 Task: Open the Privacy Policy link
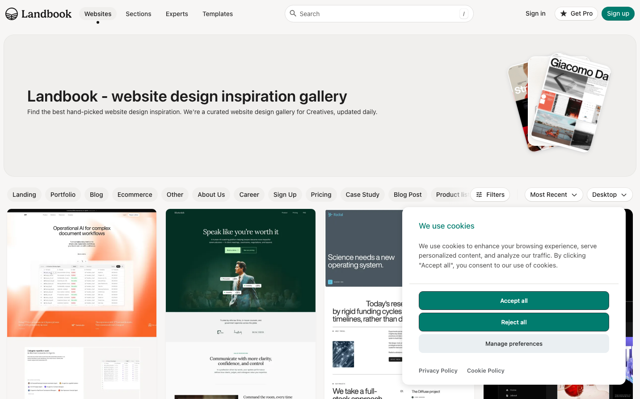point(438,370)
